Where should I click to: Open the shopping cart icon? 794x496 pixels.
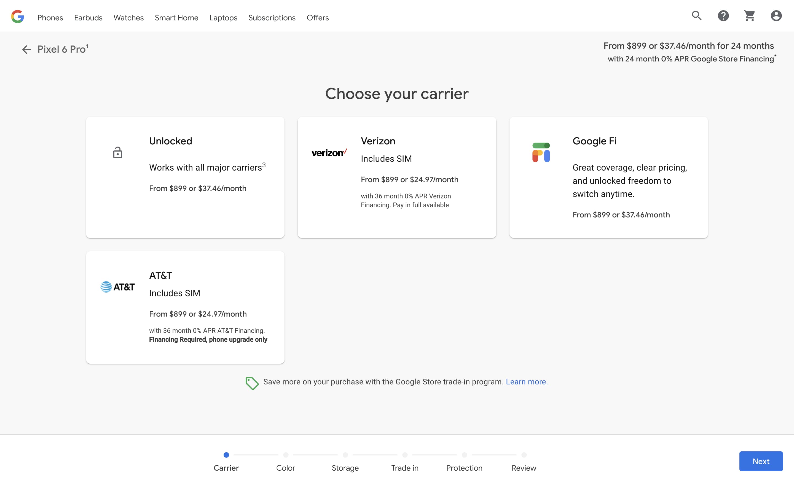coord(749,16)
